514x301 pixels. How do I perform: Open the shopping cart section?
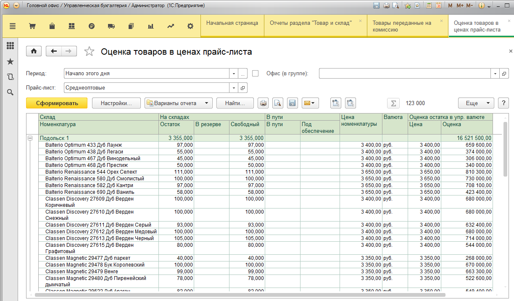pos(32,26)
